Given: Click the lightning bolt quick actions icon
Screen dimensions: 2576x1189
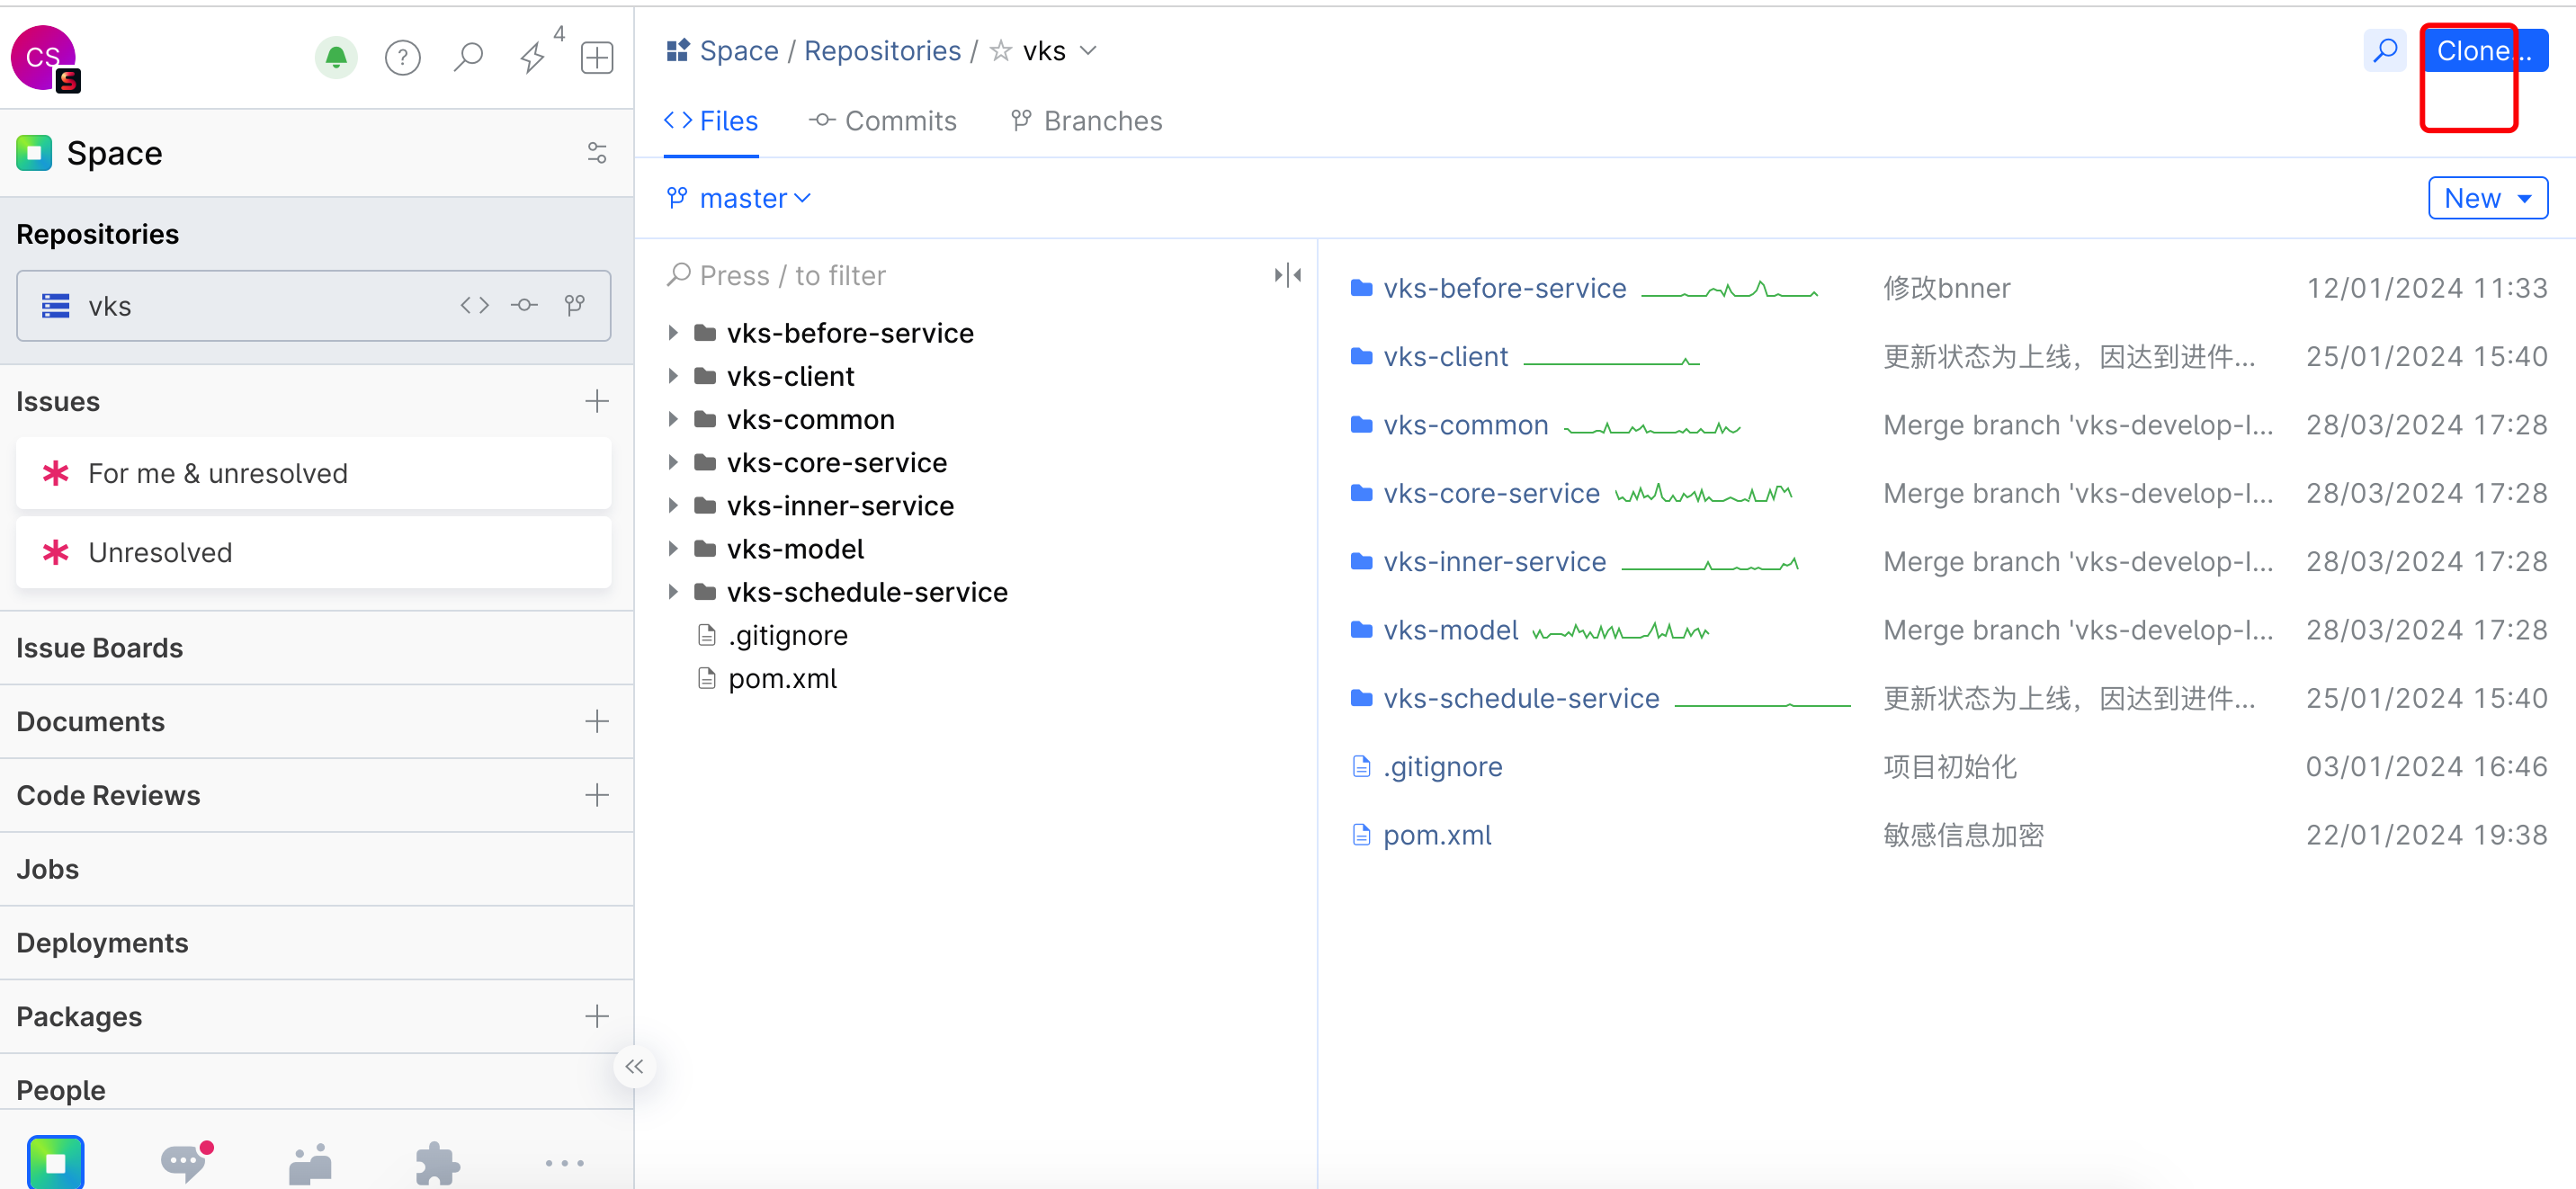Looking at the screenshot, I should (x=533, y=57).
